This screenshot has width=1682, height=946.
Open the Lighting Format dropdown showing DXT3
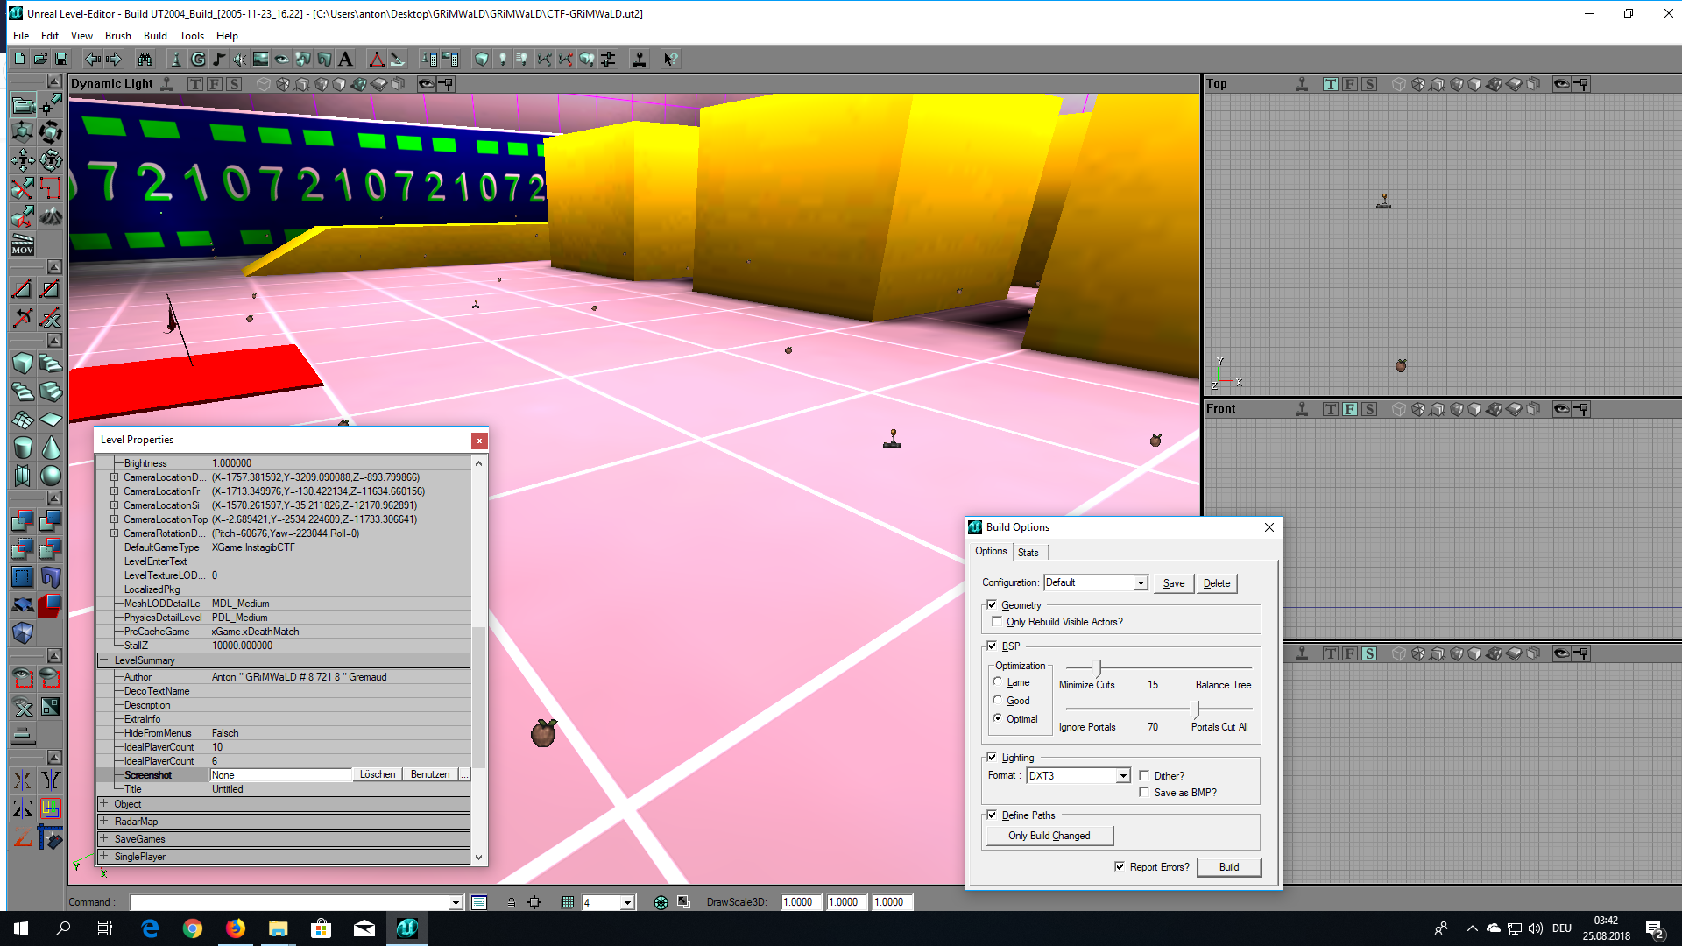click(1124, 775)
